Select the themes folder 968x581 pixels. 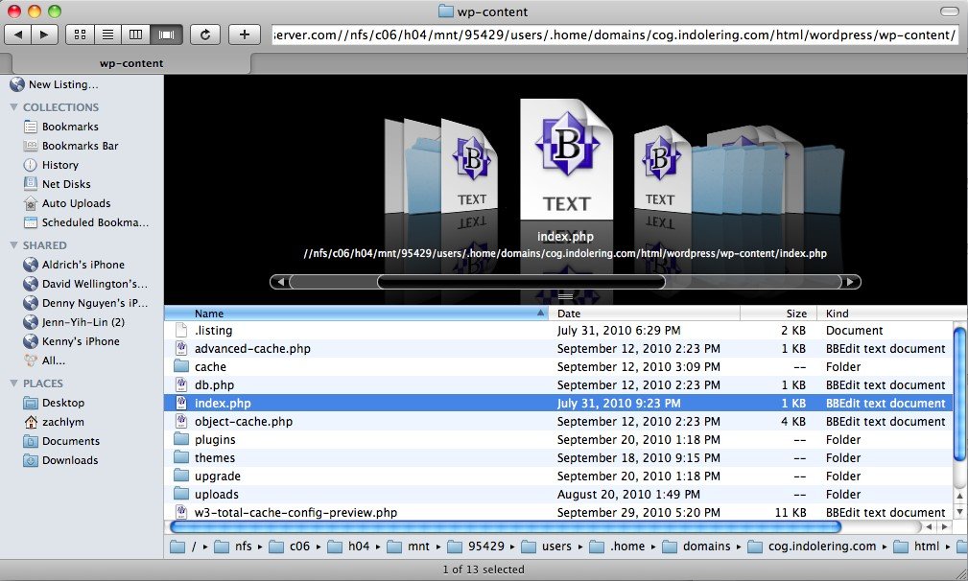click(x=558, y=457)
